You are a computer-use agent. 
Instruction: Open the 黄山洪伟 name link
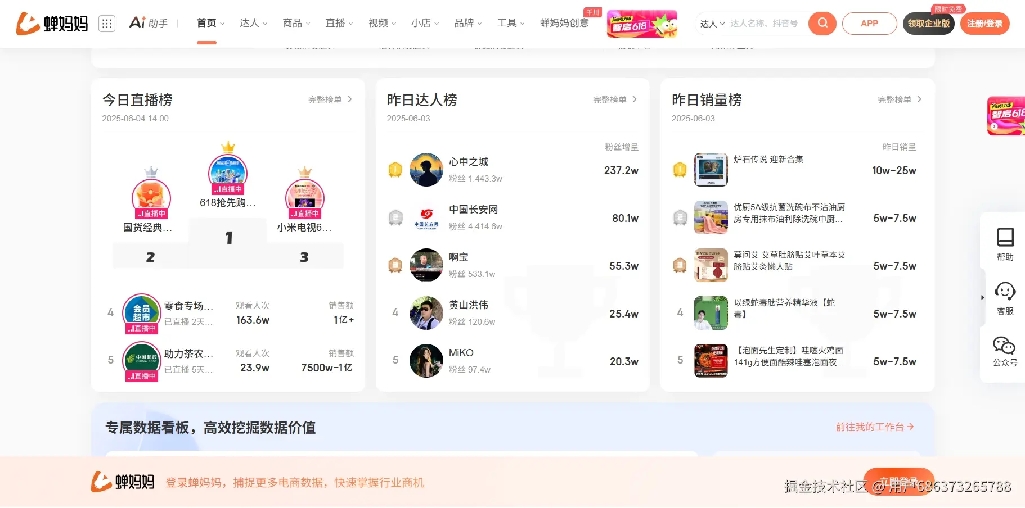468,305
